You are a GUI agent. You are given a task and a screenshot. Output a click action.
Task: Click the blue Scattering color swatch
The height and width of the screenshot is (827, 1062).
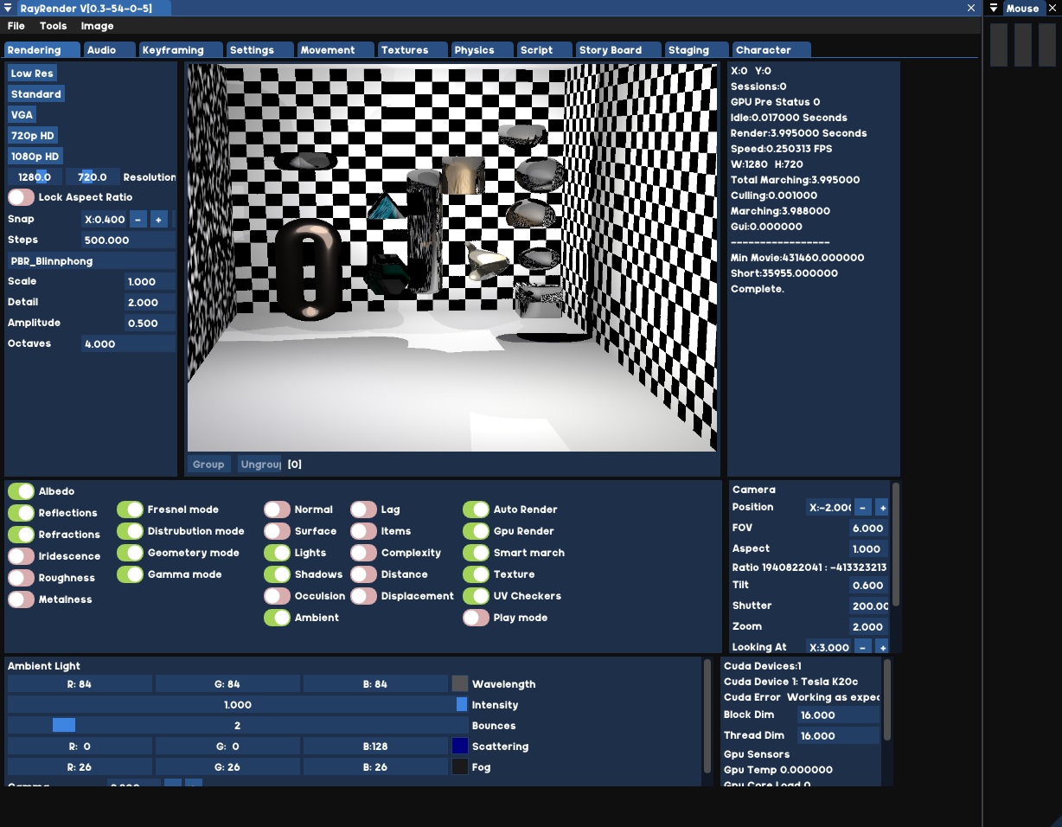tap(459, 747)
